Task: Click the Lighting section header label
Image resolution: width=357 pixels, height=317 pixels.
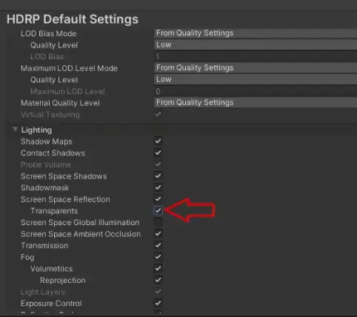Action: [36, 130]
